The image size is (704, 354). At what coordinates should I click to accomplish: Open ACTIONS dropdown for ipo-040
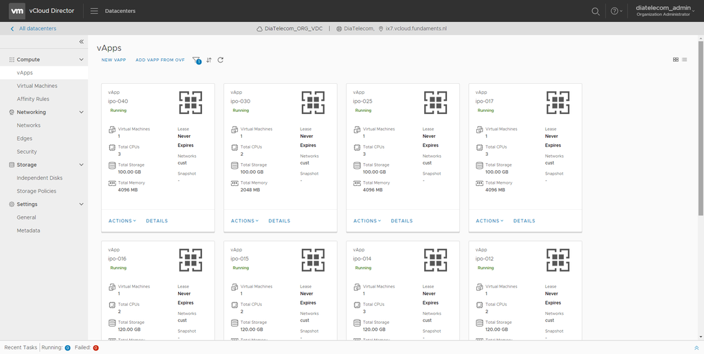(x=122, y=221)
